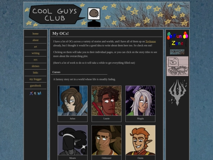This screenshot has height=160, width=213.
Task: Click the small banner button under Fun Zone
Action: click(x=177, y=52)
